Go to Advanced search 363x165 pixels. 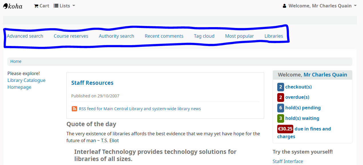tap(25, 36)
